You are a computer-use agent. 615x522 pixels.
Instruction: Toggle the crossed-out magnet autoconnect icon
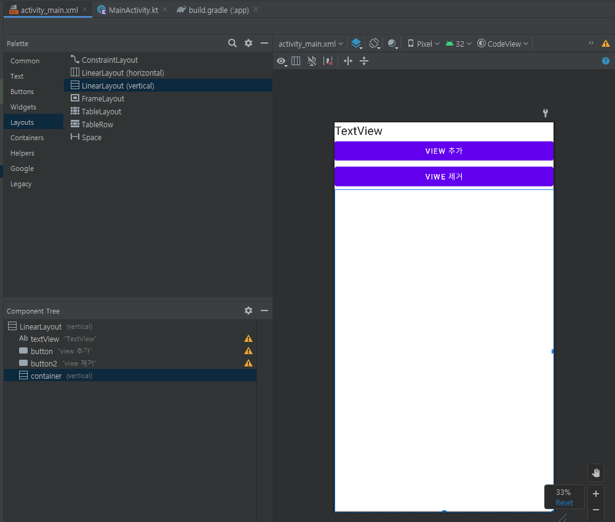pos(312,61)
